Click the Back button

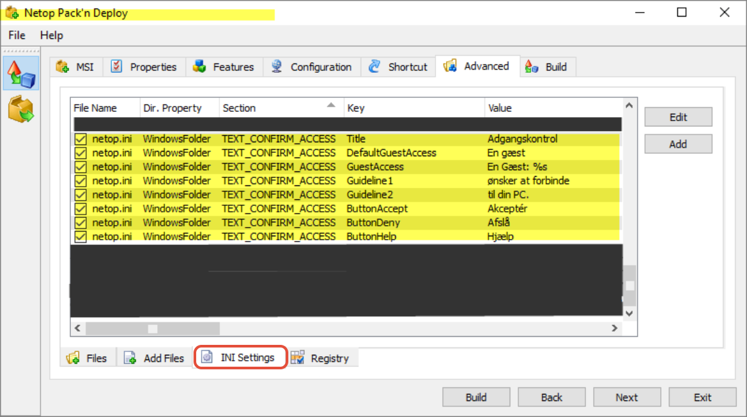pos(551,397)
